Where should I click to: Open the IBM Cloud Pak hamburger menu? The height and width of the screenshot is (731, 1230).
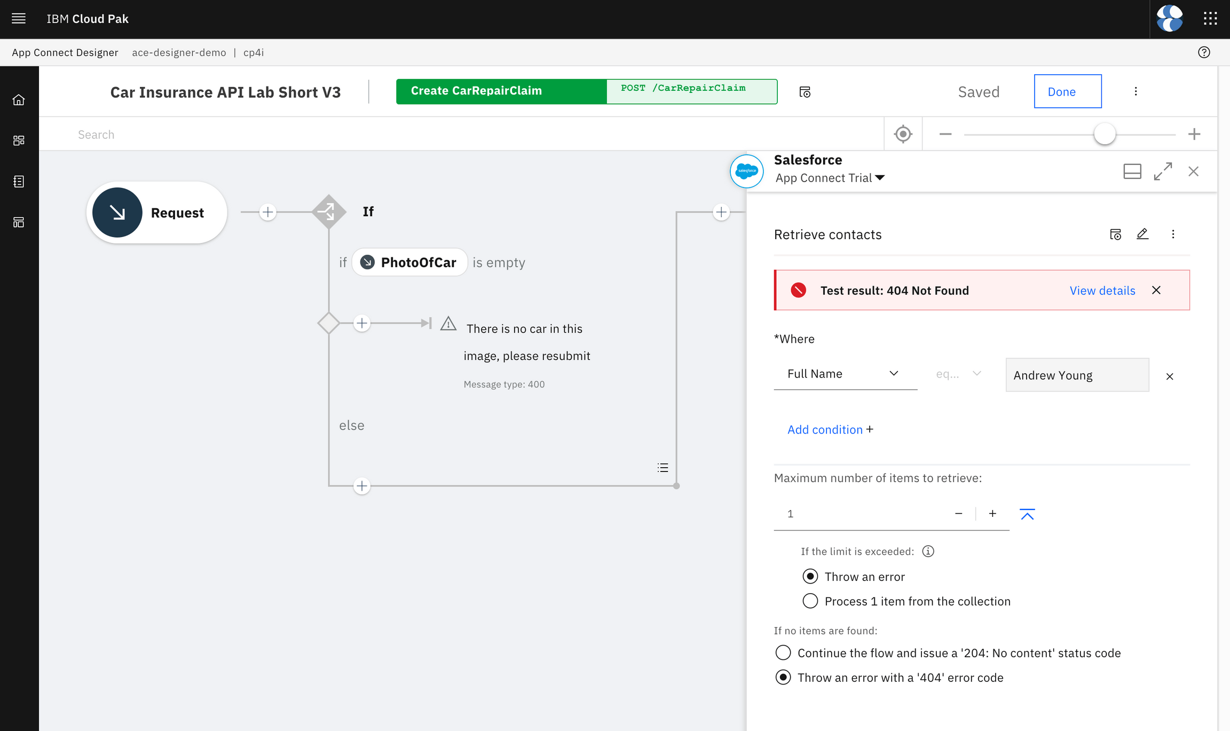tap(19, 18)
